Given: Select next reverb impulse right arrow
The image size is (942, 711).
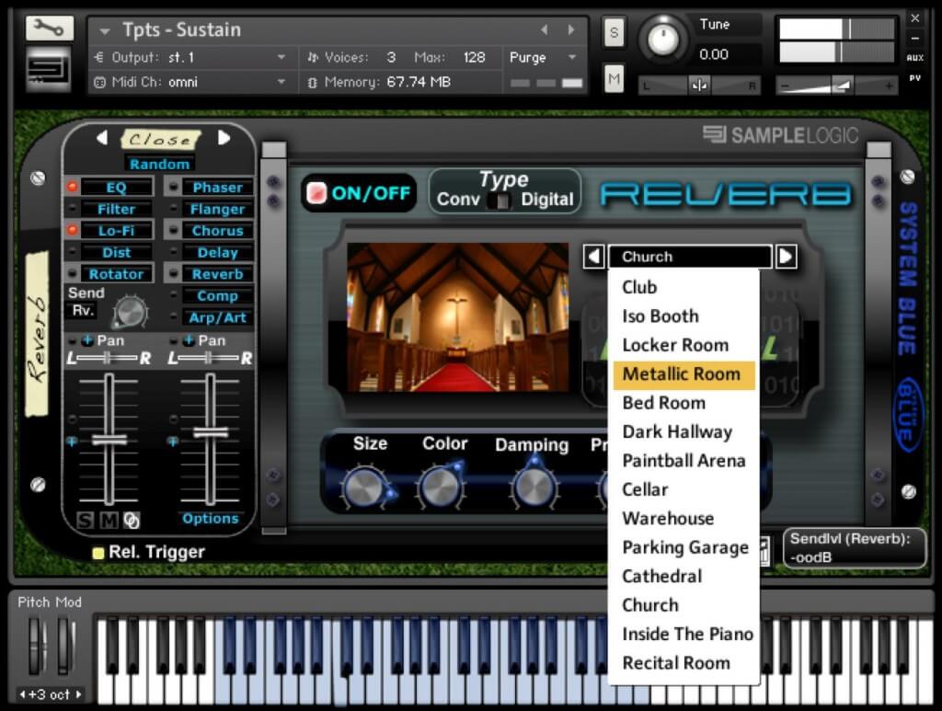Looking at the screenshot, I should coord(786,257).
